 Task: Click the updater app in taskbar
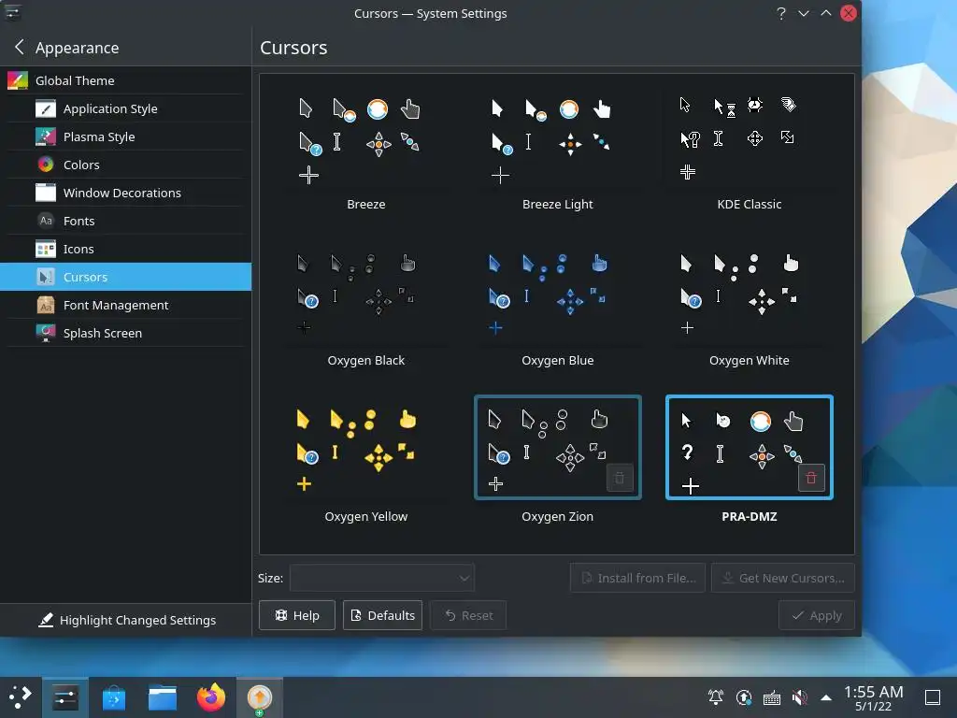point(260,697)
